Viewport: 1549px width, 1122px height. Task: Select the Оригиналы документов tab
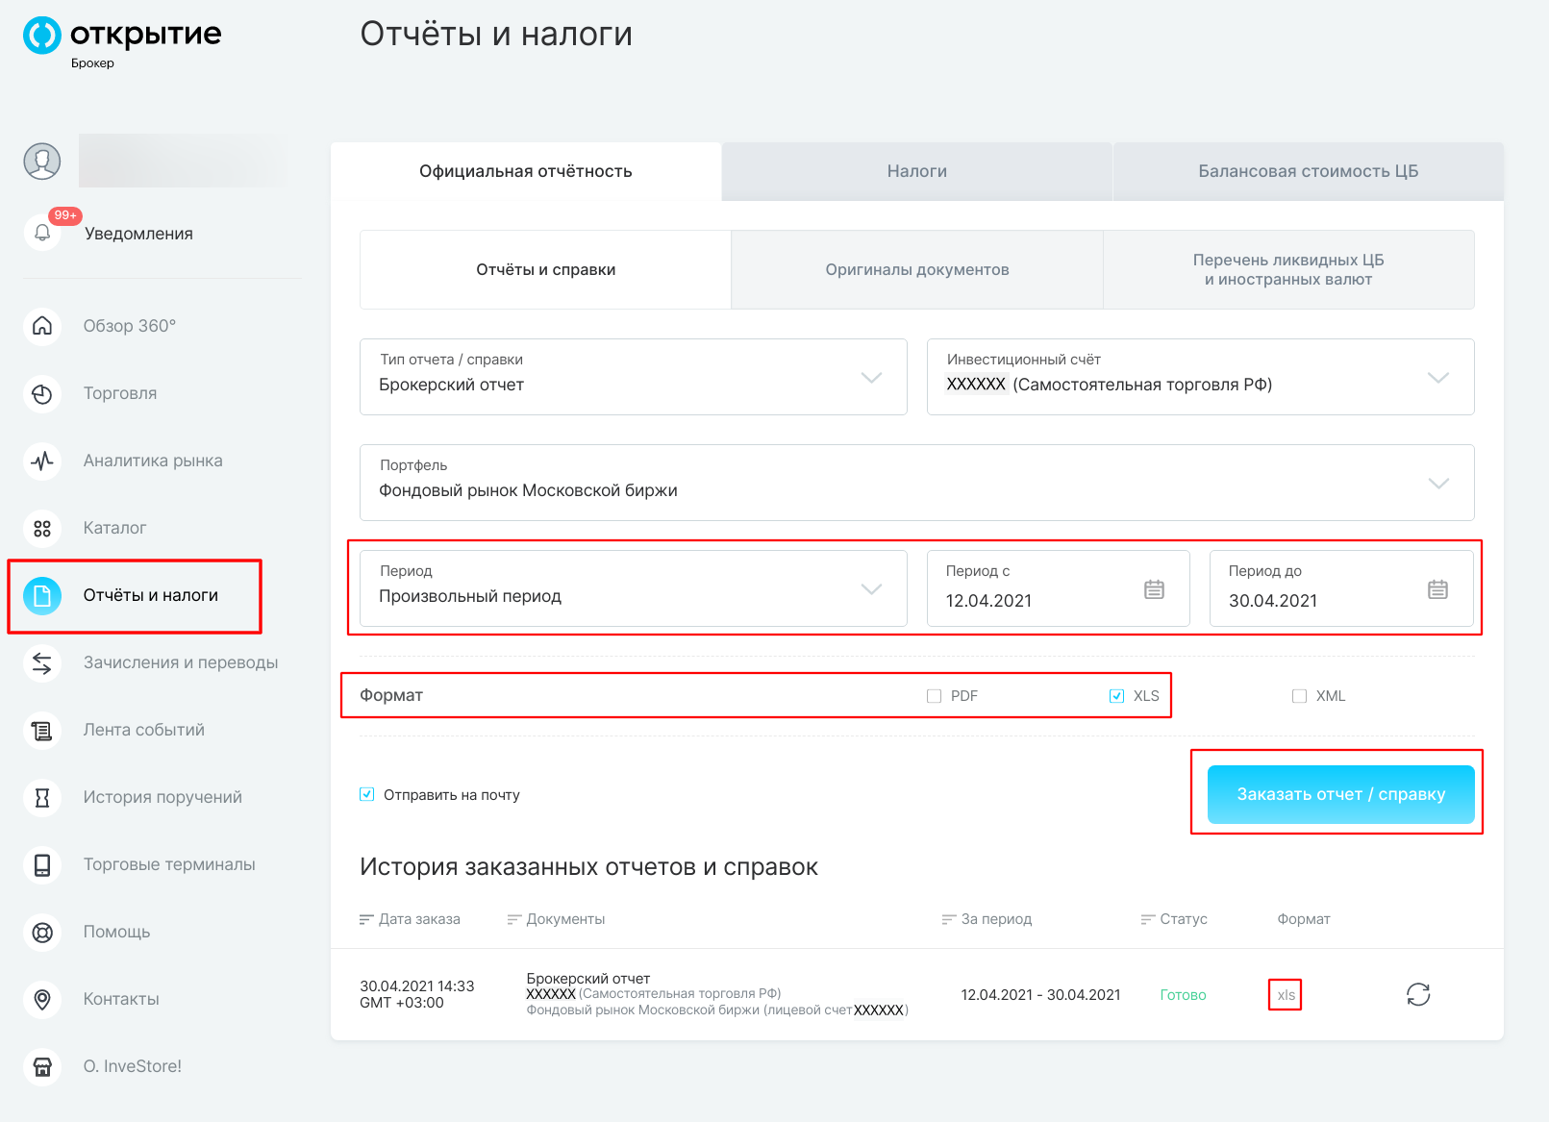(916, 270)
